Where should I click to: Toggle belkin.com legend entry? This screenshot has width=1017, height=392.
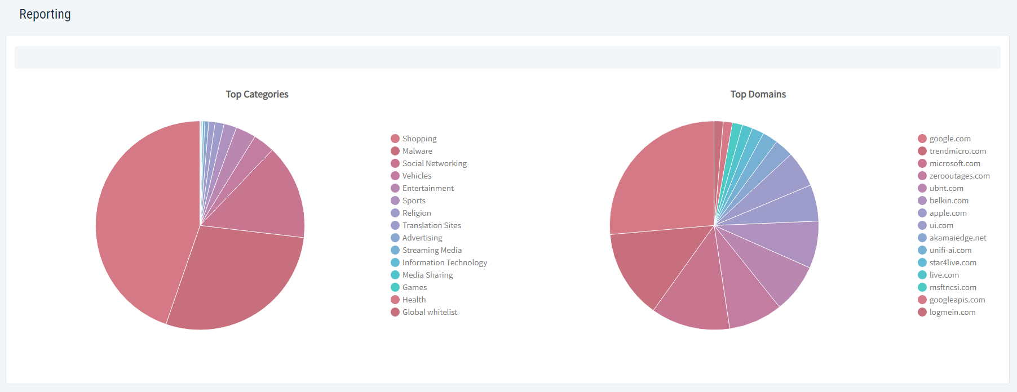pos(943,201)
